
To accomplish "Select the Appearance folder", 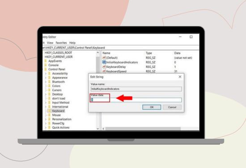I will pos(60,78).
